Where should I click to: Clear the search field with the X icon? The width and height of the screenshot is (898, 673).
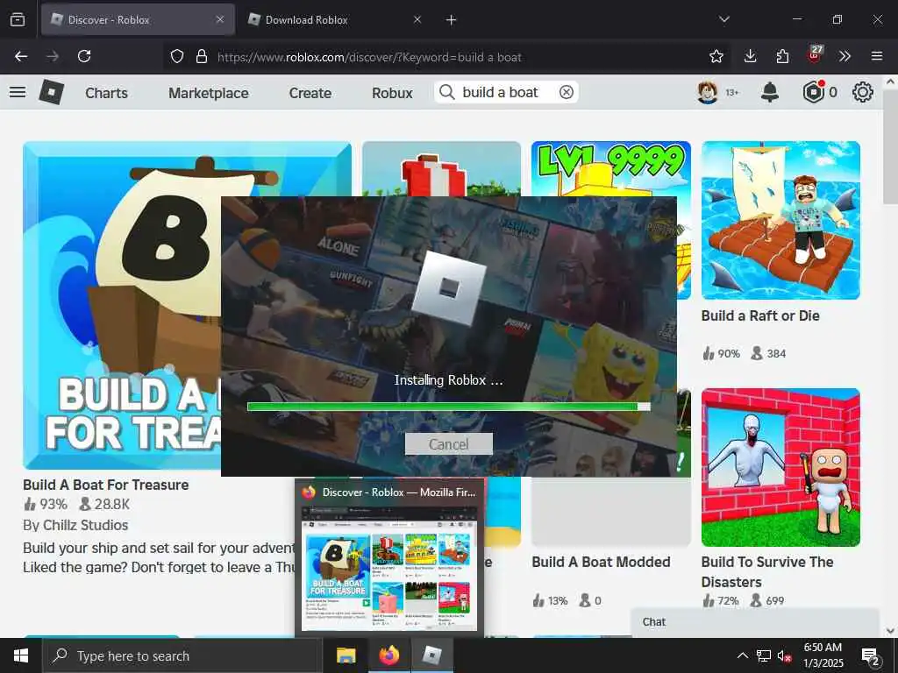[x=567, y=92]
